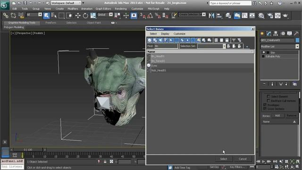Toggle Auto Key playback animation toggle Set Key
Screen dimensions: 302x170
pyautogui.click(x=214, y=167)
